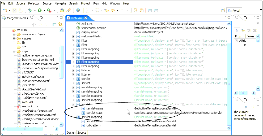Maximize the web.xml editor area
Viewport: 263px width, 136px height.
pos(229,17)
